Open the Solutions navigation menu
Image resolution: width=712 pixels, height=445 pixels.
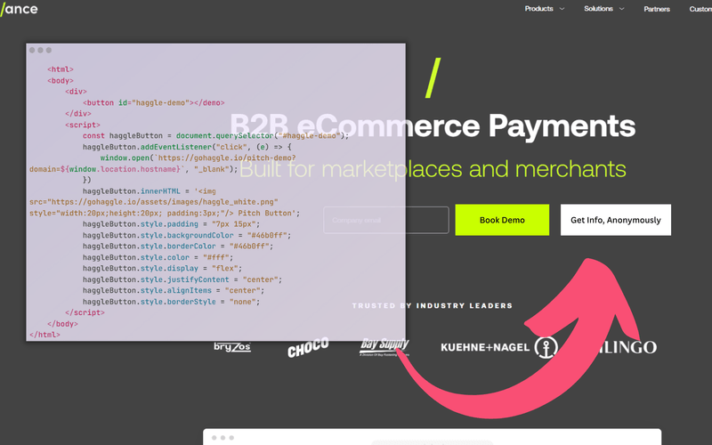click(598, 9)
